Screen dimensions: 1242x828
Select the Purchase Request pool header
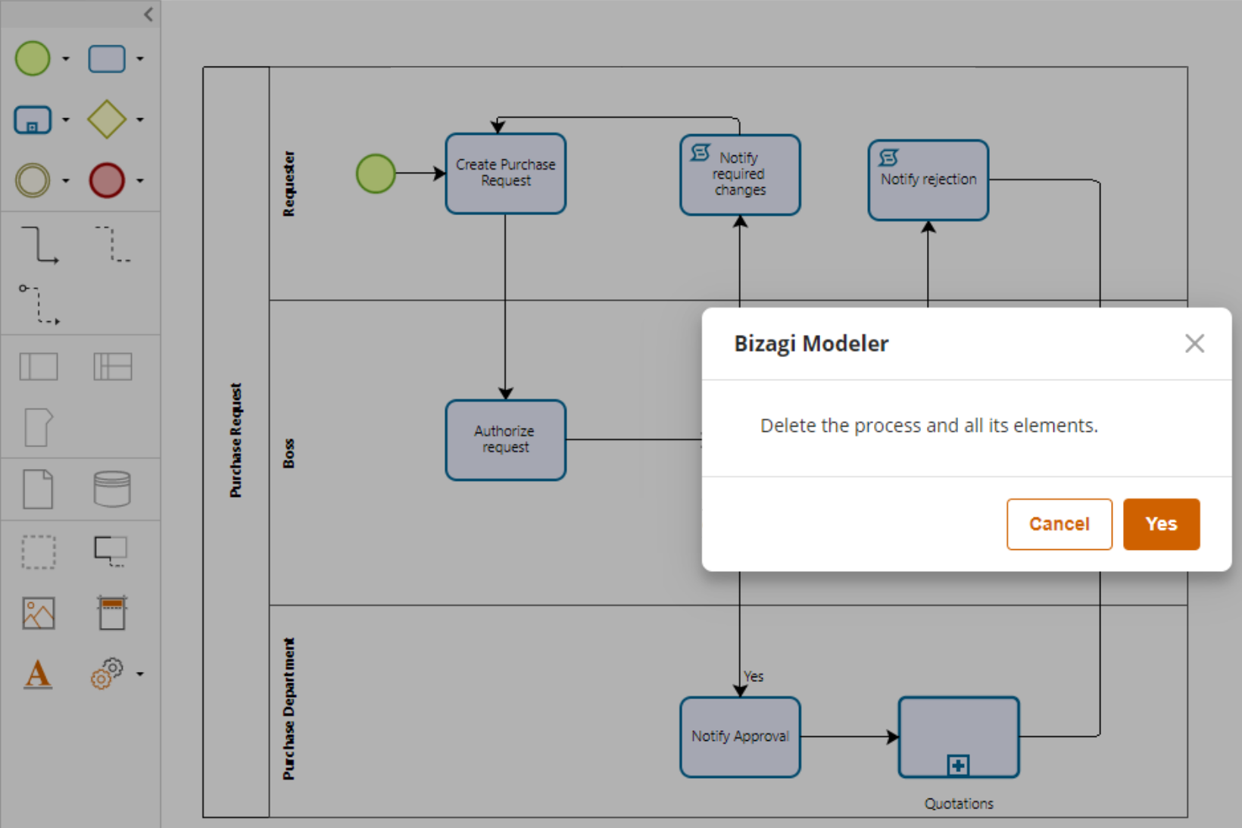pyautogui.click(x=236, y=442)
